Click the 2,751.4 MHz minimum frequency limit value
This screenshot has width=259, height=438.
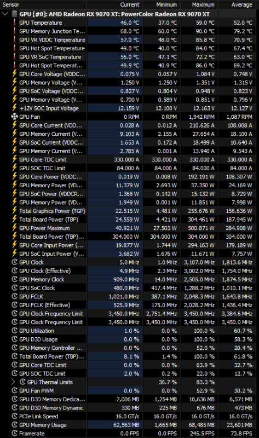pos(162,314)
